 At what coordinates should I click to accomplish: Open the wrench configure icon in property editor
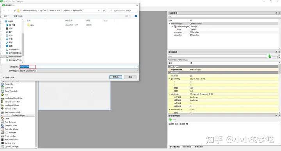point(278,56)
